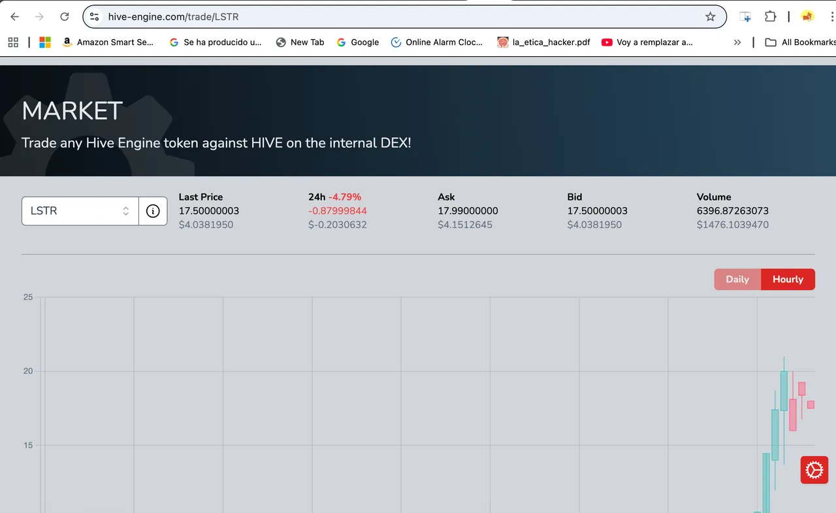Open the Amazon Smart Se... bookmark

point(108,42)
